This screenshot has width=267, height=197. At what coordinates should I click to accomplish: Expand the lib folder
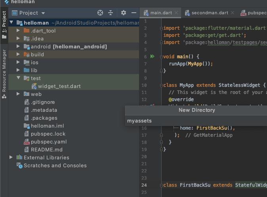coord(18,70)
